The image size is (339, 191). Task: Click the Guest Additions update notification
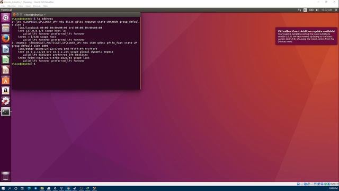(306, 36)
